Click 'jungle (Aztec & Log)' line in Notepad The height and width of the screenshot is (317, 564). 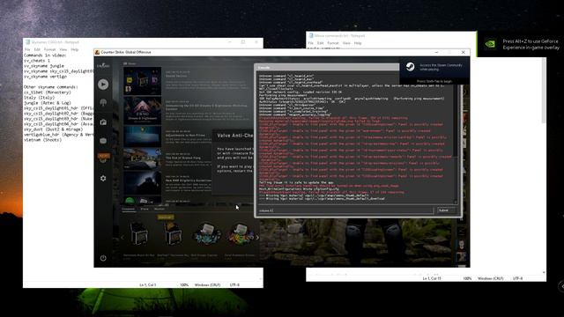pyautogui.click(x=47, y=103)
